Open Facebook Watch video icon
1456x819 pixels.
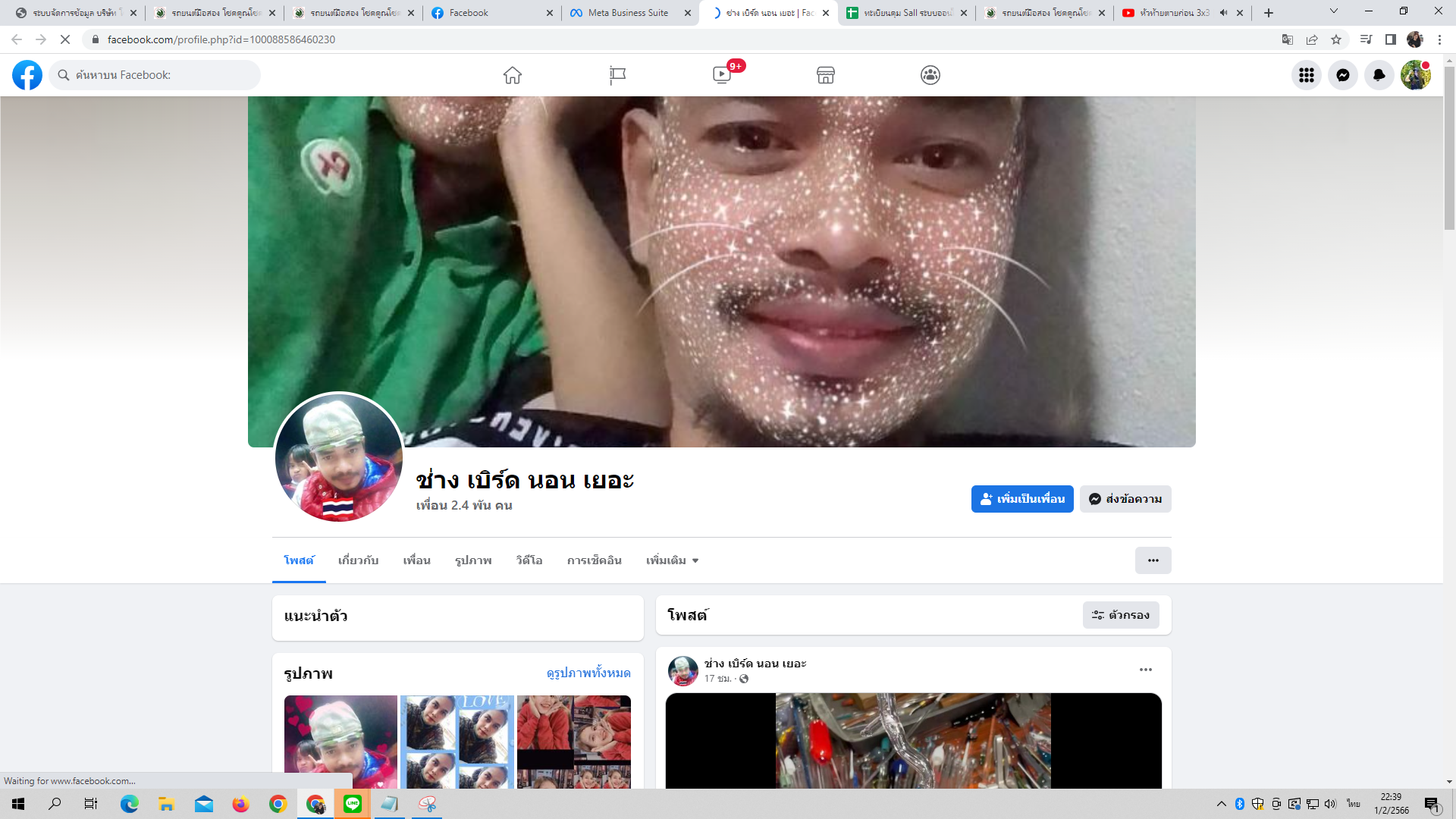(x=722, y=75)
